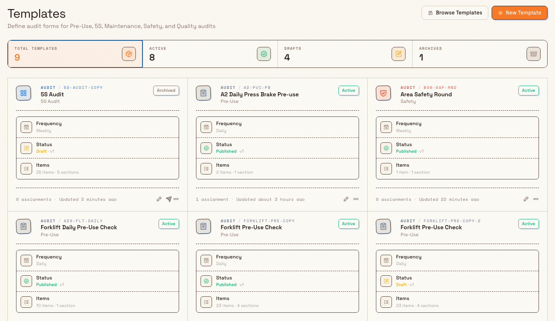555x321 pixels.
Task: Select the Total Templates stat card
Action: 75,54
